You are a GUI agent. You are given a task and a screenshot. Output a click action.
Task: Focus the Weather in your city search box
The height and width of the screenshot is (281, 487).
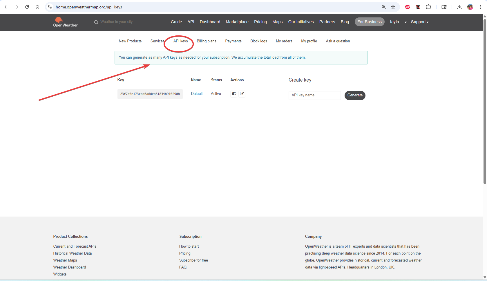[117, 22]
